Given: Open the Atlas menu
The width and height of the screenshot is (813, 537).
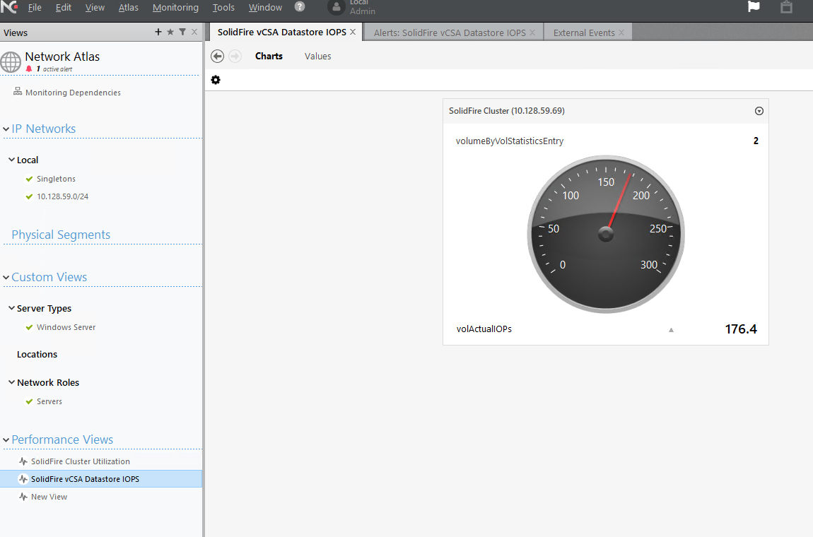Looking at the screenshot, I should (x=128, y=7).
